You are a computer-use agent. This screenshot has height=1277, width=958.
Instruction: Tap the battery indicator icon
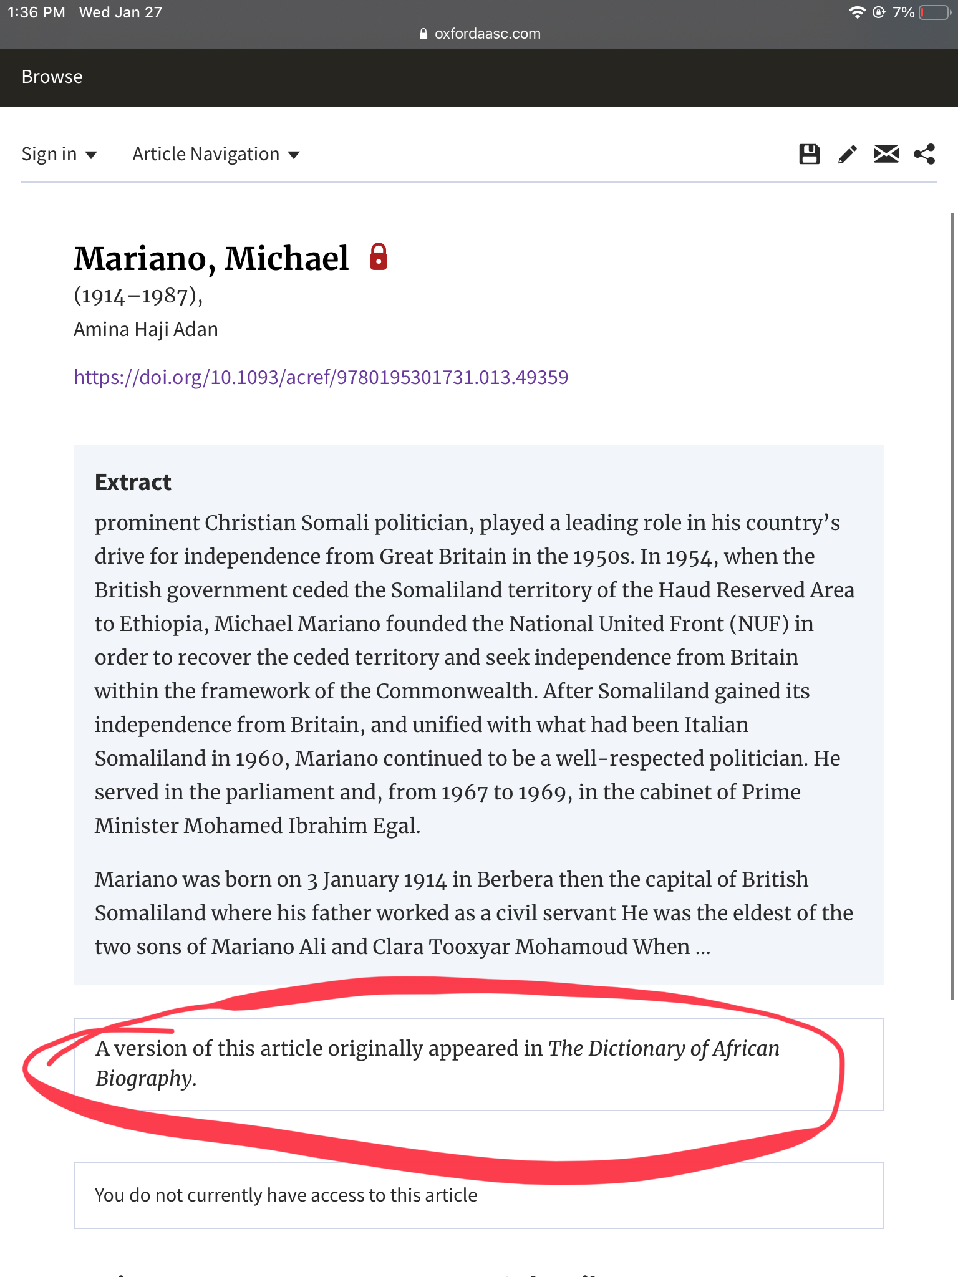click(934, 12)
